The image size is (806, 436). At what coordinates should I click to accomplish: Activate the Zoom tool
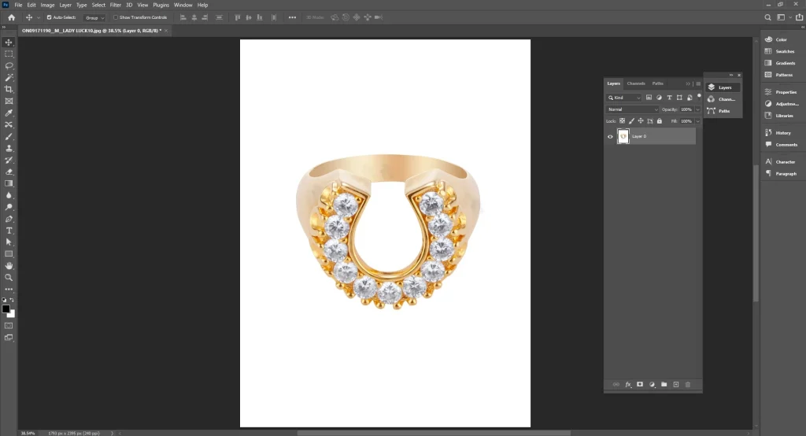[9, 278]
